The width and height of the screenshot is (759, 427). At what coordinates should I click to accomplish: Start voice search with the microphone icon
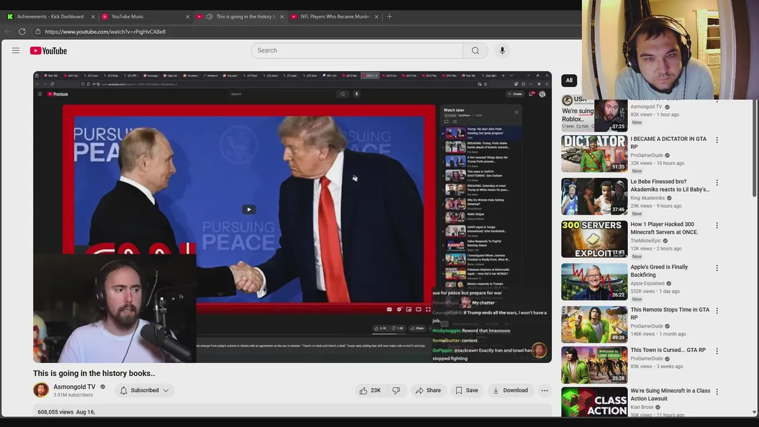(502, 50)
